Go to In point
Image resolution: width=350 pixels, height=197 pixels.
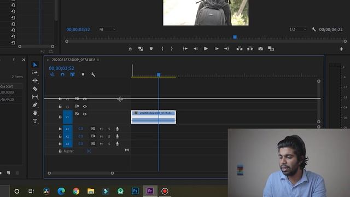point(185,49)
